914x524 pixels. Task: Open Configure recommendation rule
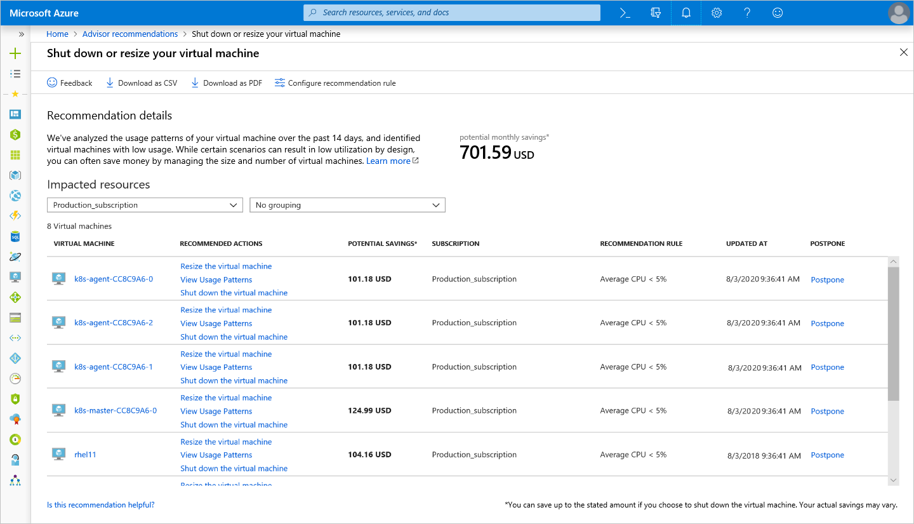tap(335, 83)
